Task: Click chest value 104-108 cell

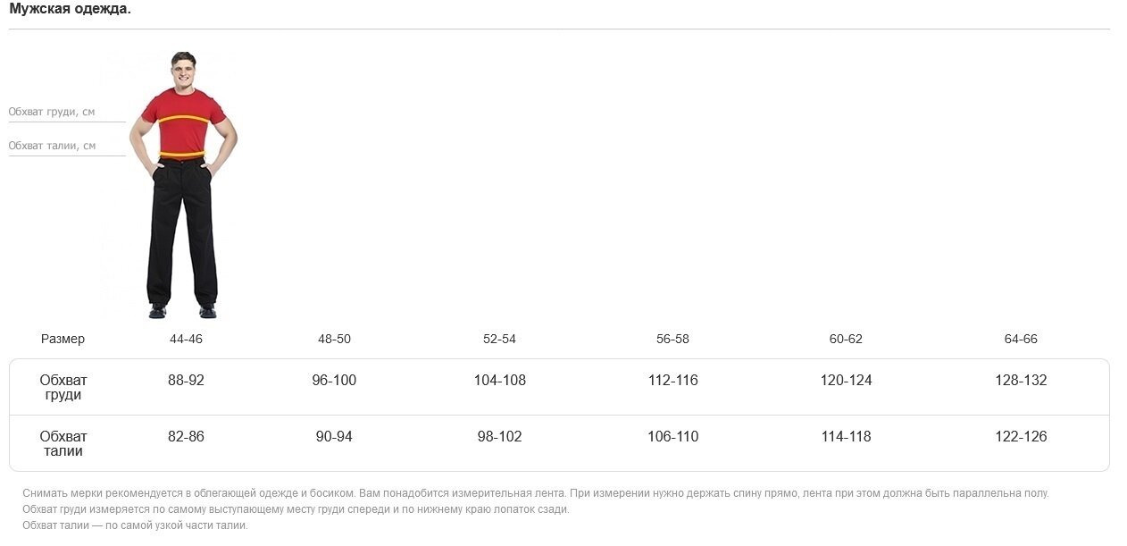Action: point(499,380)
